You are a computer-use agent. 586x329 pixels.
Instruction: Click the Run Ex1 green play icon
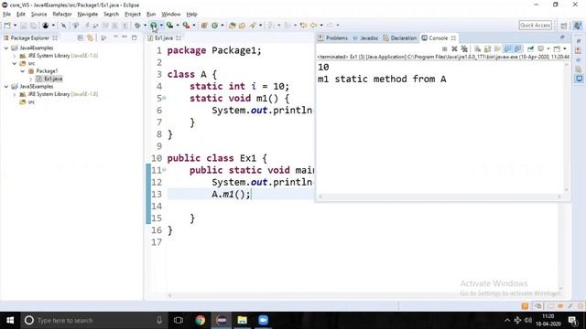click(154, 26)
